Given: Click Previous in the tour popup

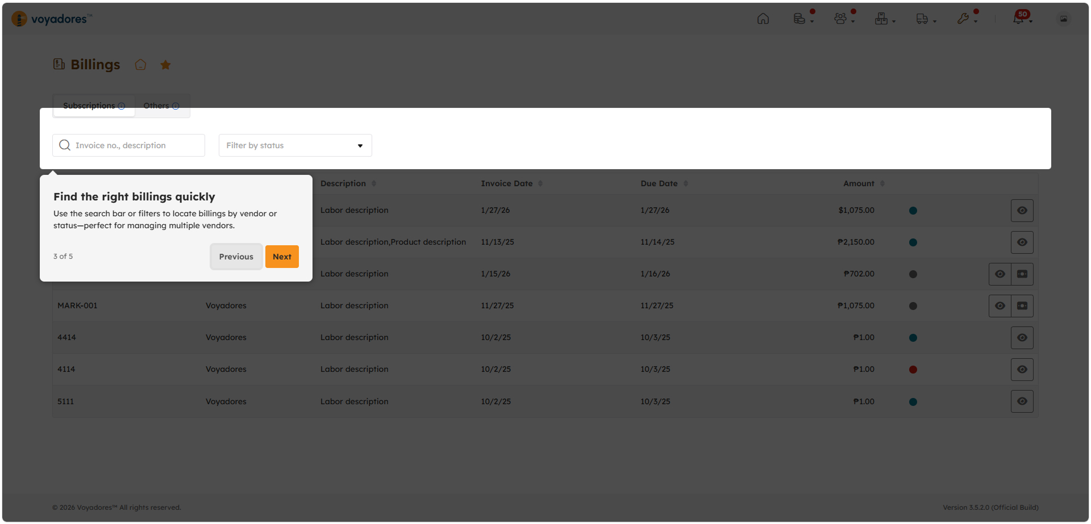Looking at the screenshot, I should click(x=236, y=257).
